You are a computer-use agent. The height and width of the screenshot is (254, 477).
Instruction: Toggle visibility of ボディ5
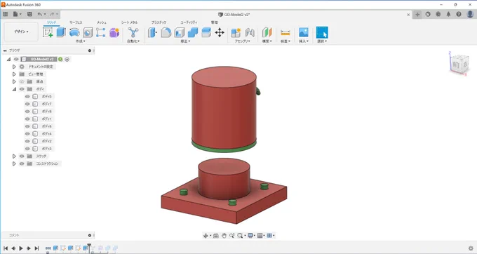pyautogui.click(x=27, y=96)
